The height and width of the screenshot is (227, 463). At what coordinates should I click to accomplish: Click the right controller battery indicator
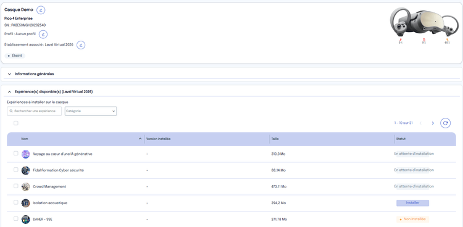click(x=447, y=41)
